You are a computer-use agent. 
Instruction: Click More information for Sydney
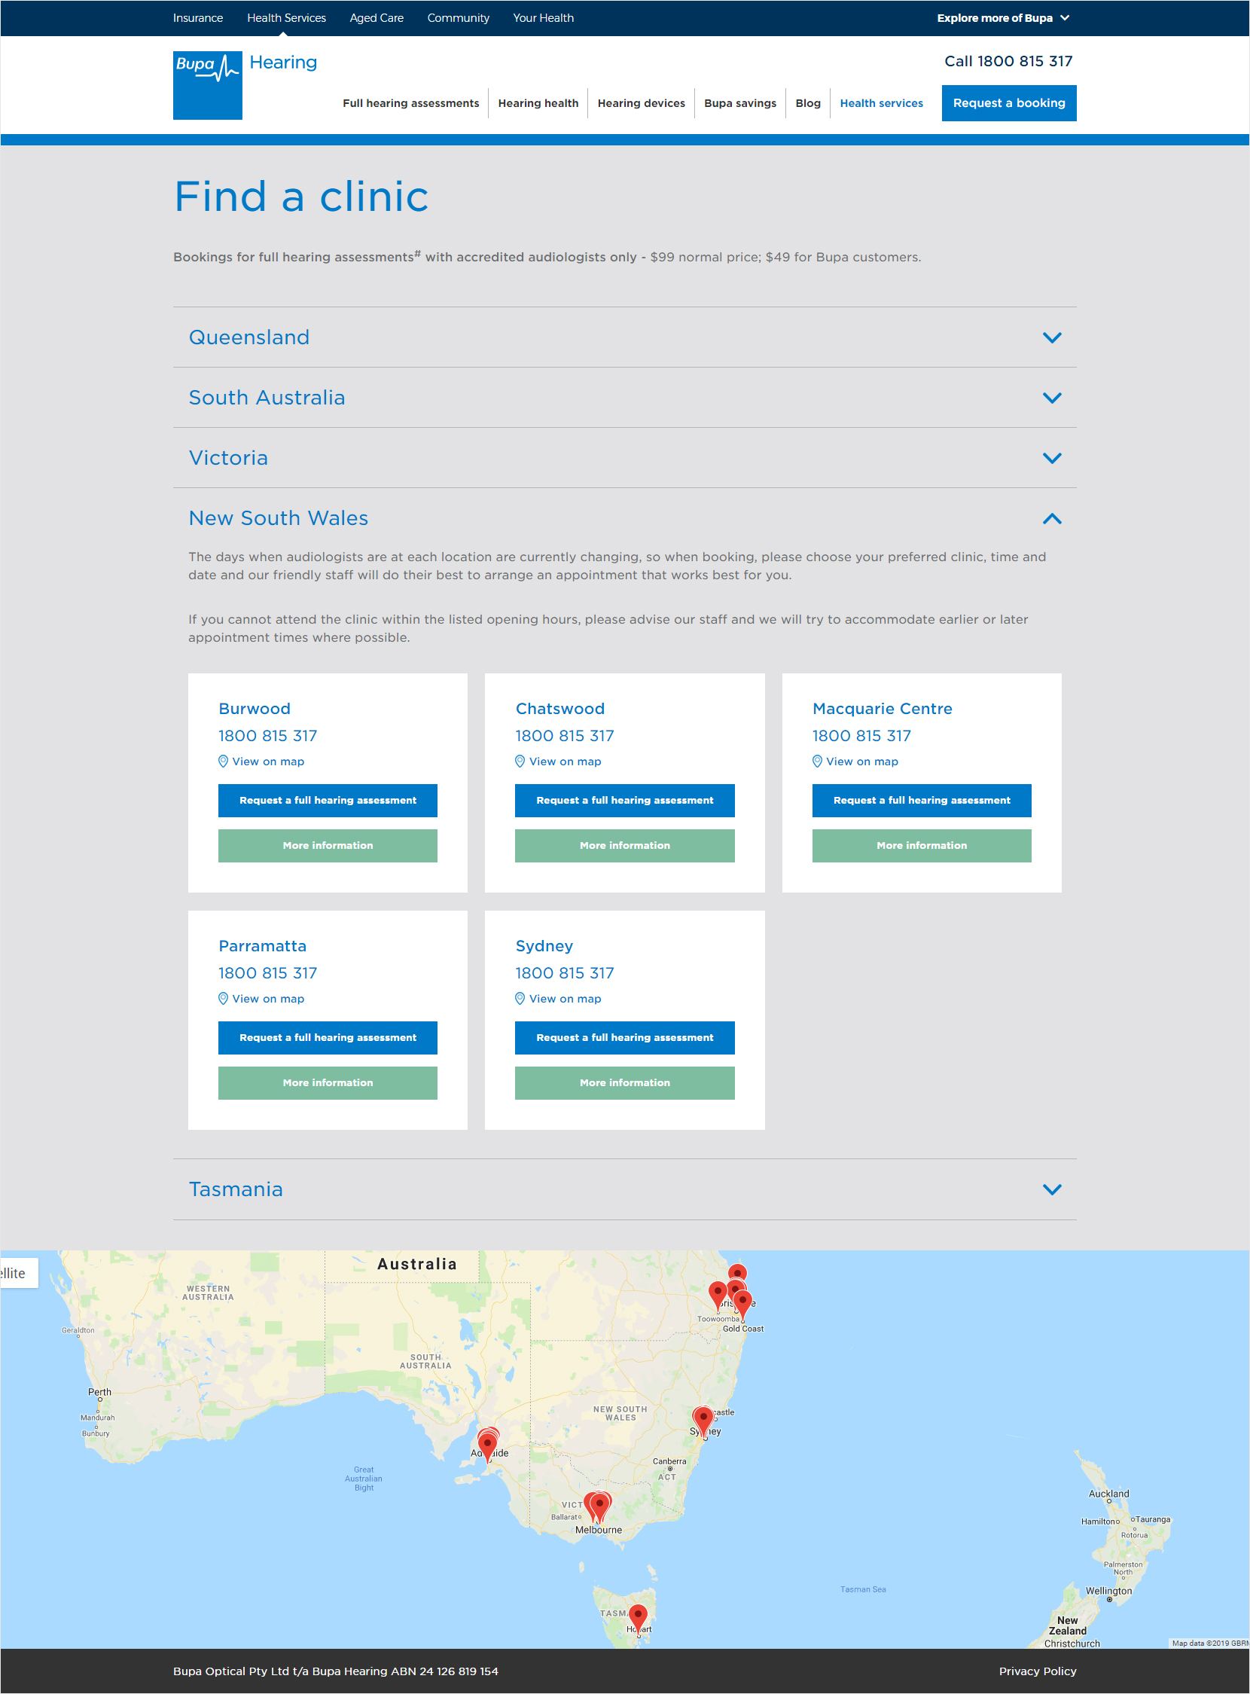point(625,1083)
